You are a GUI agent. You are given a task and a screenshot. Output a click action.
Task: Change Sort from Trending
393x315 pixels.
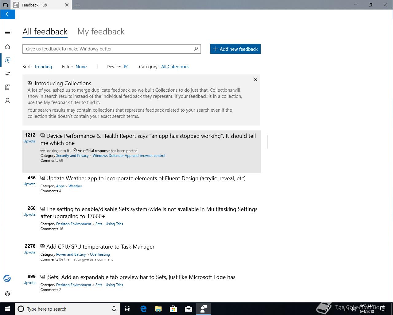[x=43, y=67]
